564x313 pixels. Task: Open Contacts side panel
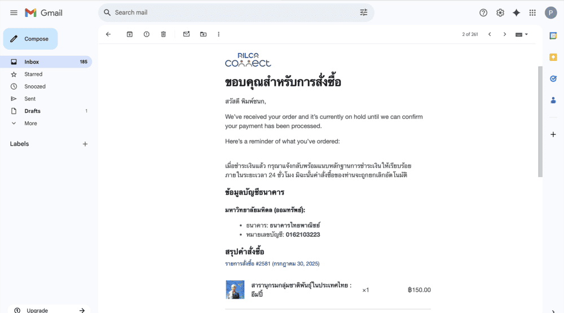coord(553,100)
